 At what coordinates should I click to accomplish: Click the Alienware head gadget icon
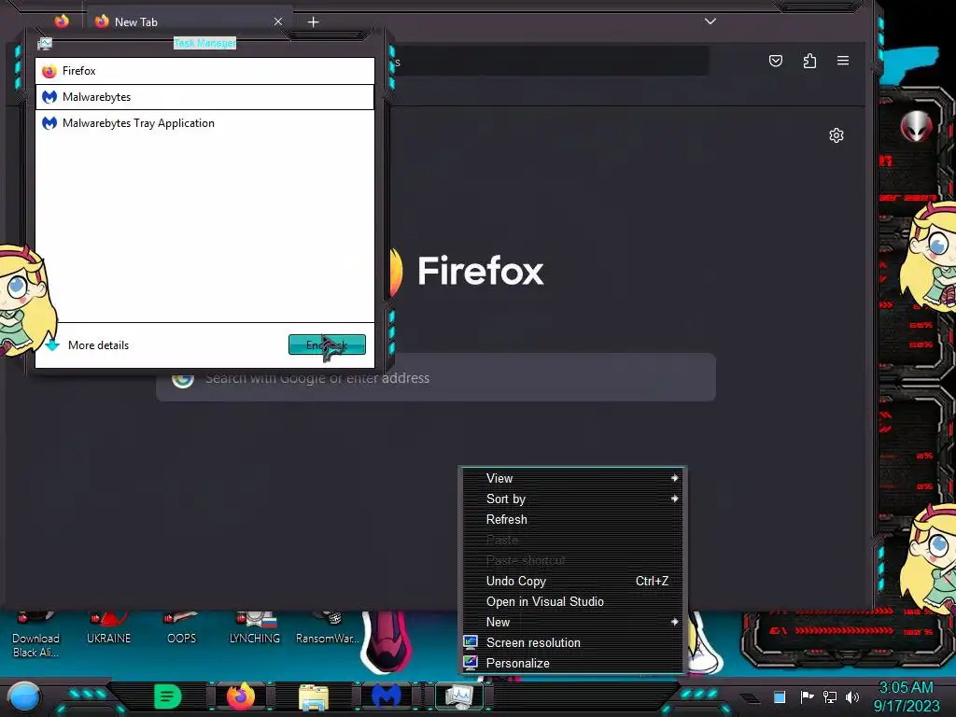[x=917, y=127]
